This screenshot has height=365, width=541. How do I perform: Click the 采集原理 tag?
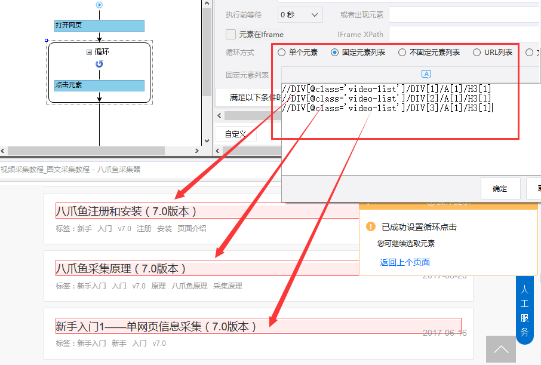pos(228,286)
